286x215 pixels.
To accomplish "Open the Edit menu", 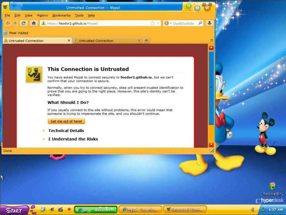I will point(17,15).
